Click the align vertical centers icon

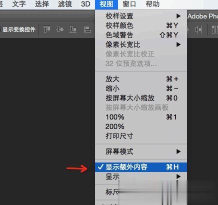click(x=60, y=29)
